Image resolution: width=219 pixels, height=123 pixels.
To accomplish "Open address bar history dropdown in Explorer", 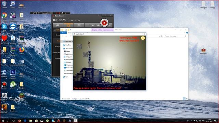I will (160, 36).
